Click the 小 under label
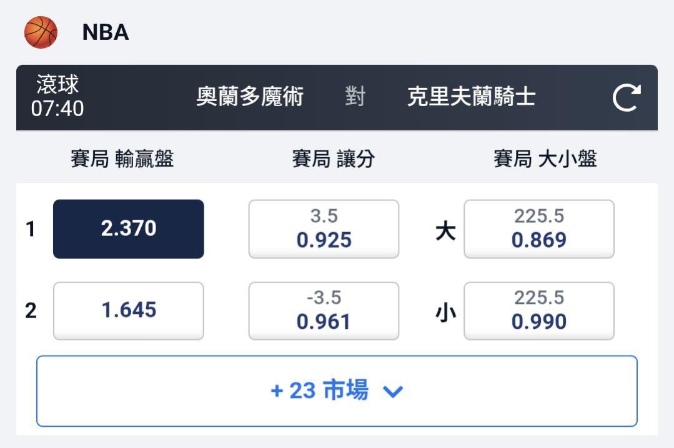The height and width of the screenshot is (448, 674). click(x=445, y=313)
